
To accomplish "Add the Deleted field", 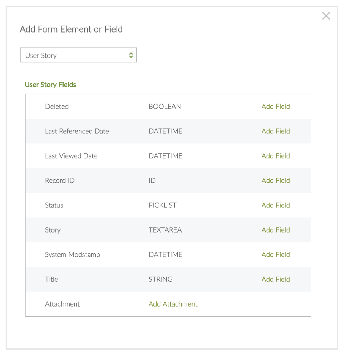I will point(276,107).
